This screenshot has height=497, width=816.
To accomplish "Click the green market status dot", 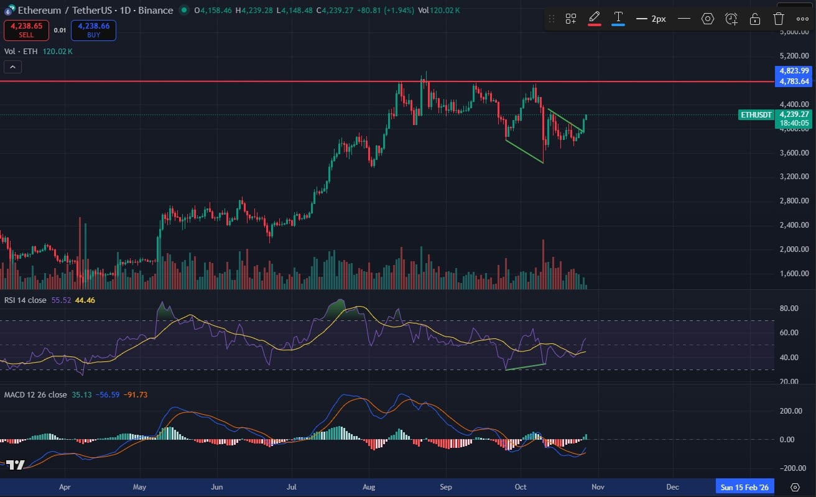I will point(184,10).
